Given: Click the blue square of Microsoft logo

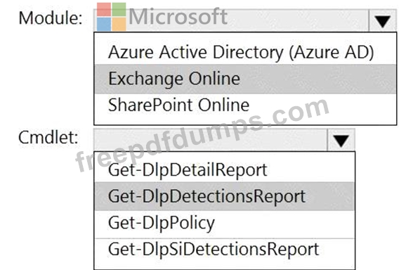Looking at the screenshot, I should pyautogui.click(x=104, y=24).
